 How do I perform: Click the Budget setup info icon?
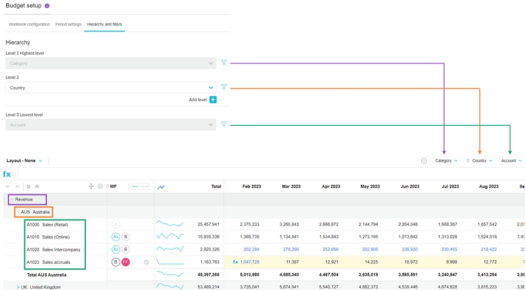click(47, 6)
